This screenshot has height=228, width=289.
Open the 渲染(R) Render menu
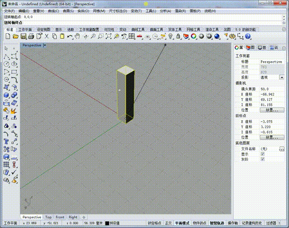pos(180,11)
